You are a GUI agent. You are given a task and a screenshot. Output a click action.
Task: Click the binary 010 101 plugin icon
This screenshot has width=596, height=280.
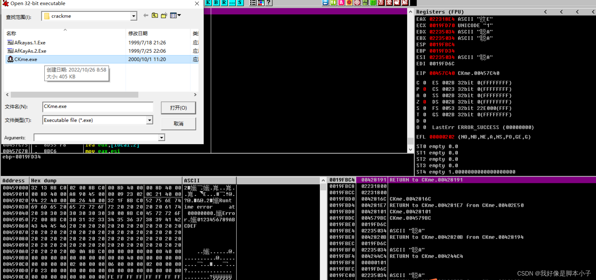(365, 3)
